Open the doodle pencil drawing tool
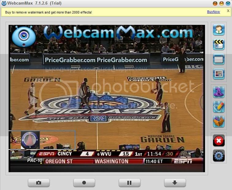Screen dimensions: 232x190 click(219, 107)
